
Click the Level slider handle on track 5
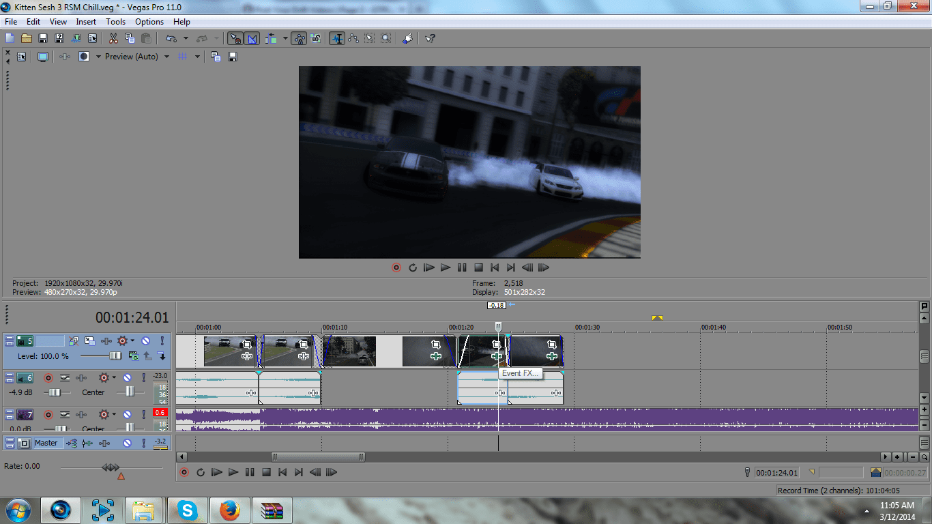116,355
